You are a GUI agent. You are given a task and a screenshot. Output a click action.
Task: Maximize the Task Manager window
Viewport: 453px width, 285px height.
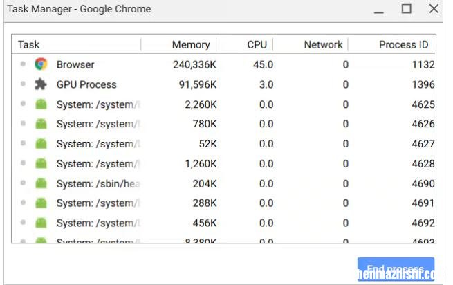(406, 9)
